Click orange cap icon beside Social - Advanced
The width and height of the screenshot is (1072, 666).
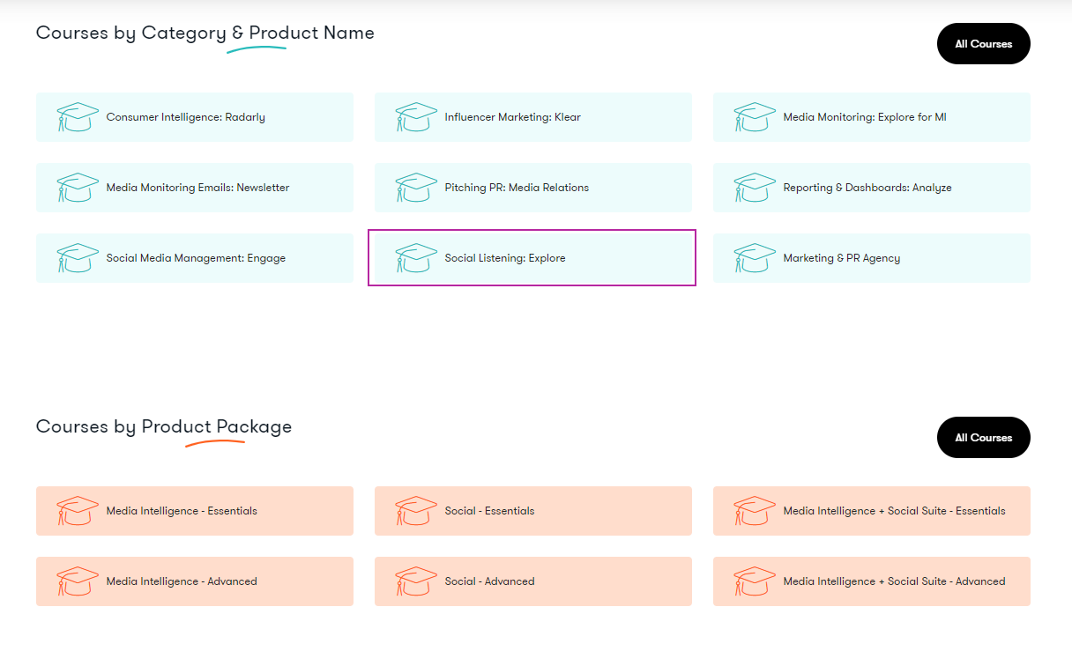pos(416,581)
